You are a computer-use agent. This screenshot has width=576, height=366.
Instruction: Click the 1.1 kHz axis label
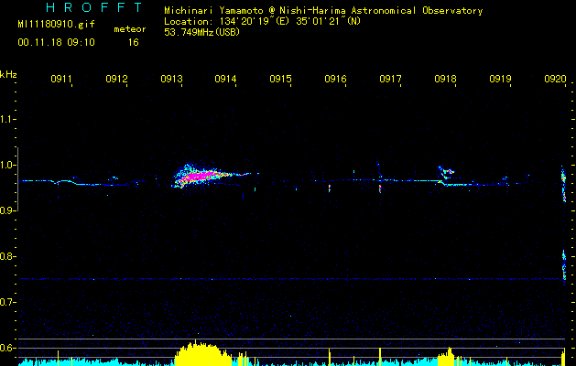click(6, 119)
